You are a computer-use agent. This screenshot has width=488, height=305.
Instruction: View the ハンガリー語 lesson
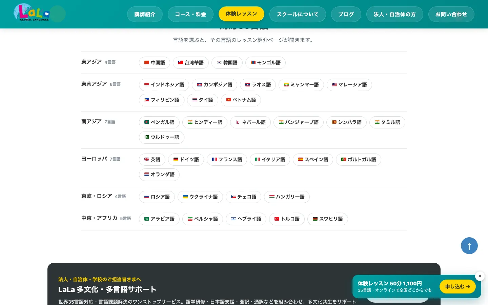[287, 197]
